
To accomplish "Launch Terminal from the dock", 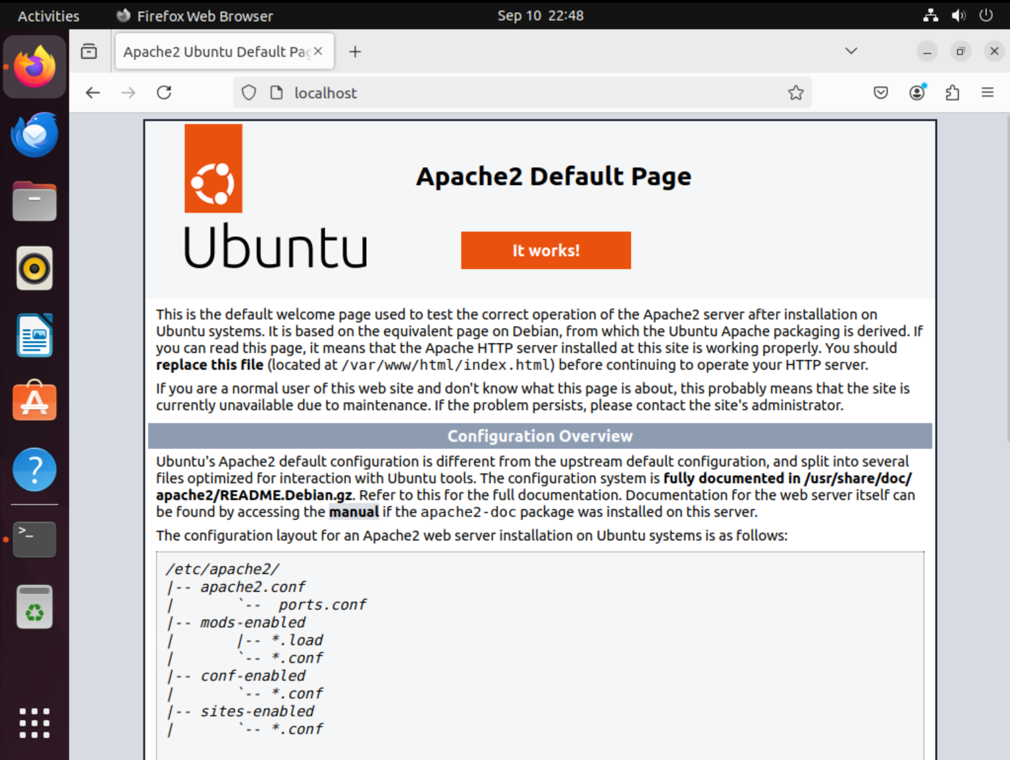I will coord(34,539).
